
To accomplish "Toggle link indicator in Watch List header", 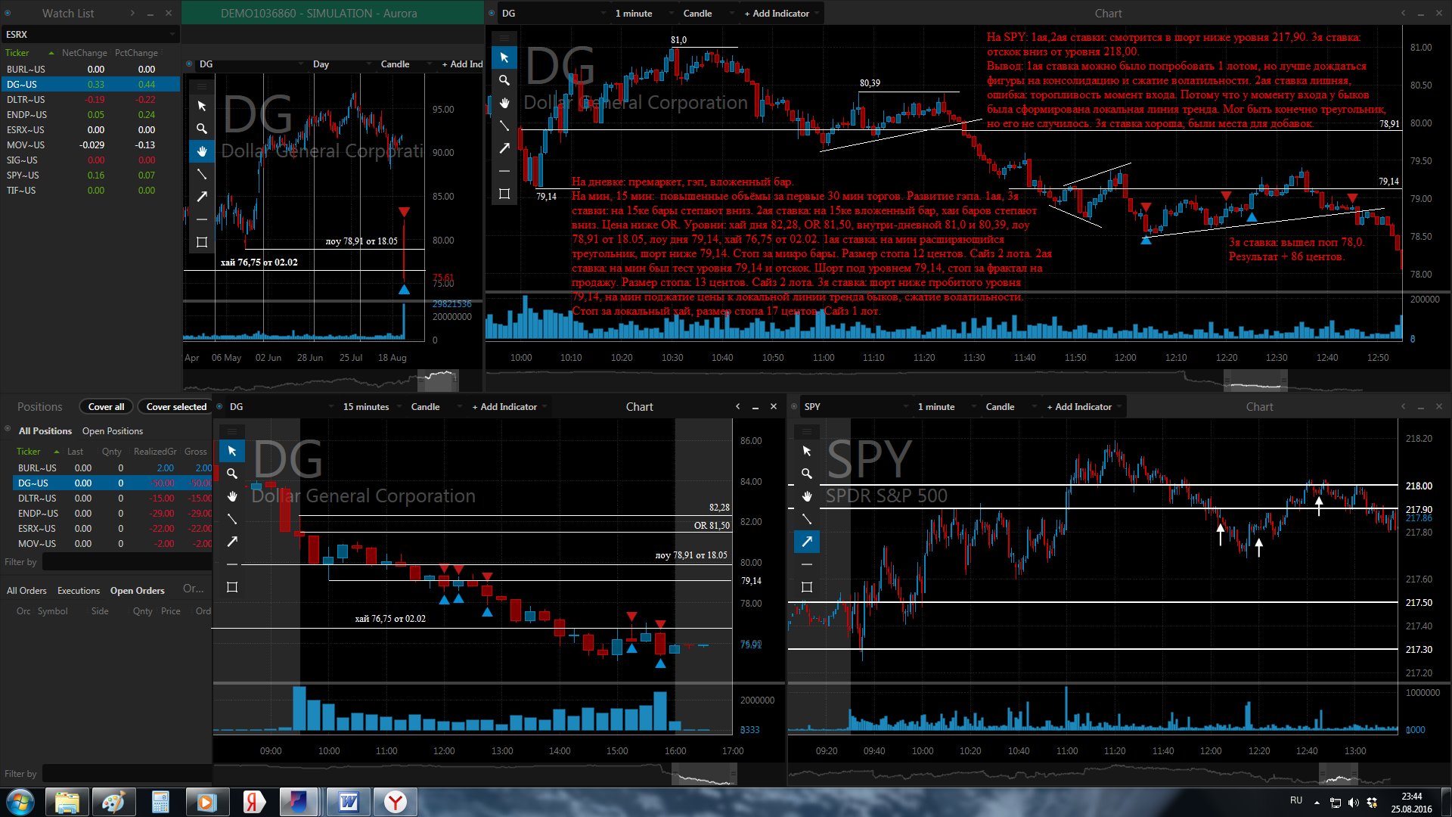I will pos(8,13).
